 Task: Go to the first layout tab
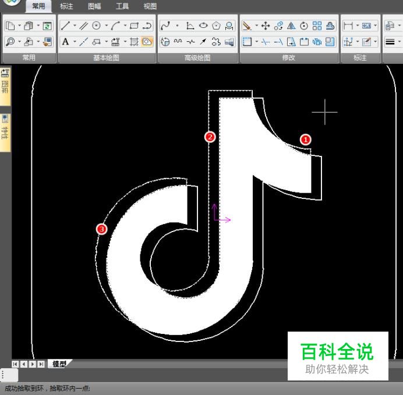15,364
